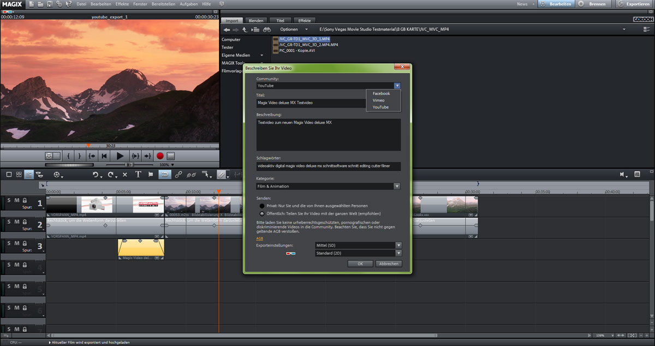Set a chapter marker with the flag icon
The height and width of the screenshot is (346, 655).
click(x=151, y=175)
